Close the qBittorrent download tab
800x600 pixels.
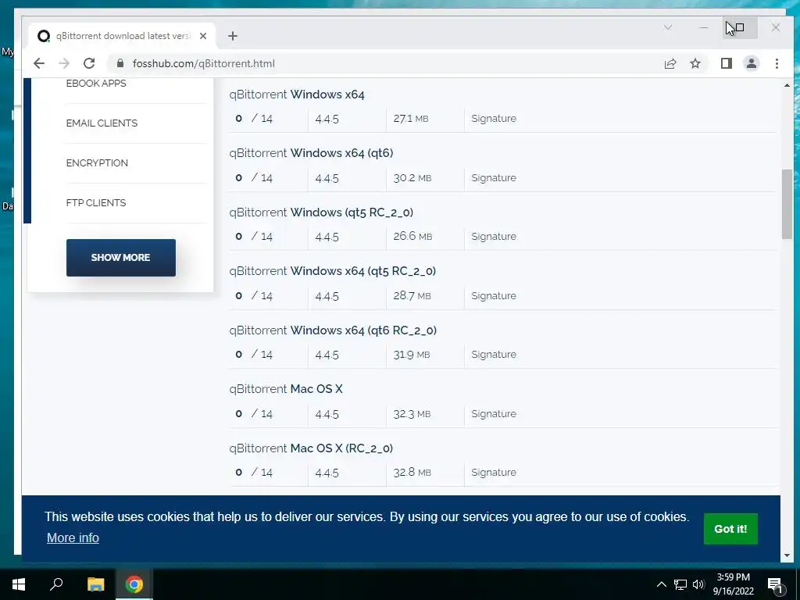tap(203, 36)
